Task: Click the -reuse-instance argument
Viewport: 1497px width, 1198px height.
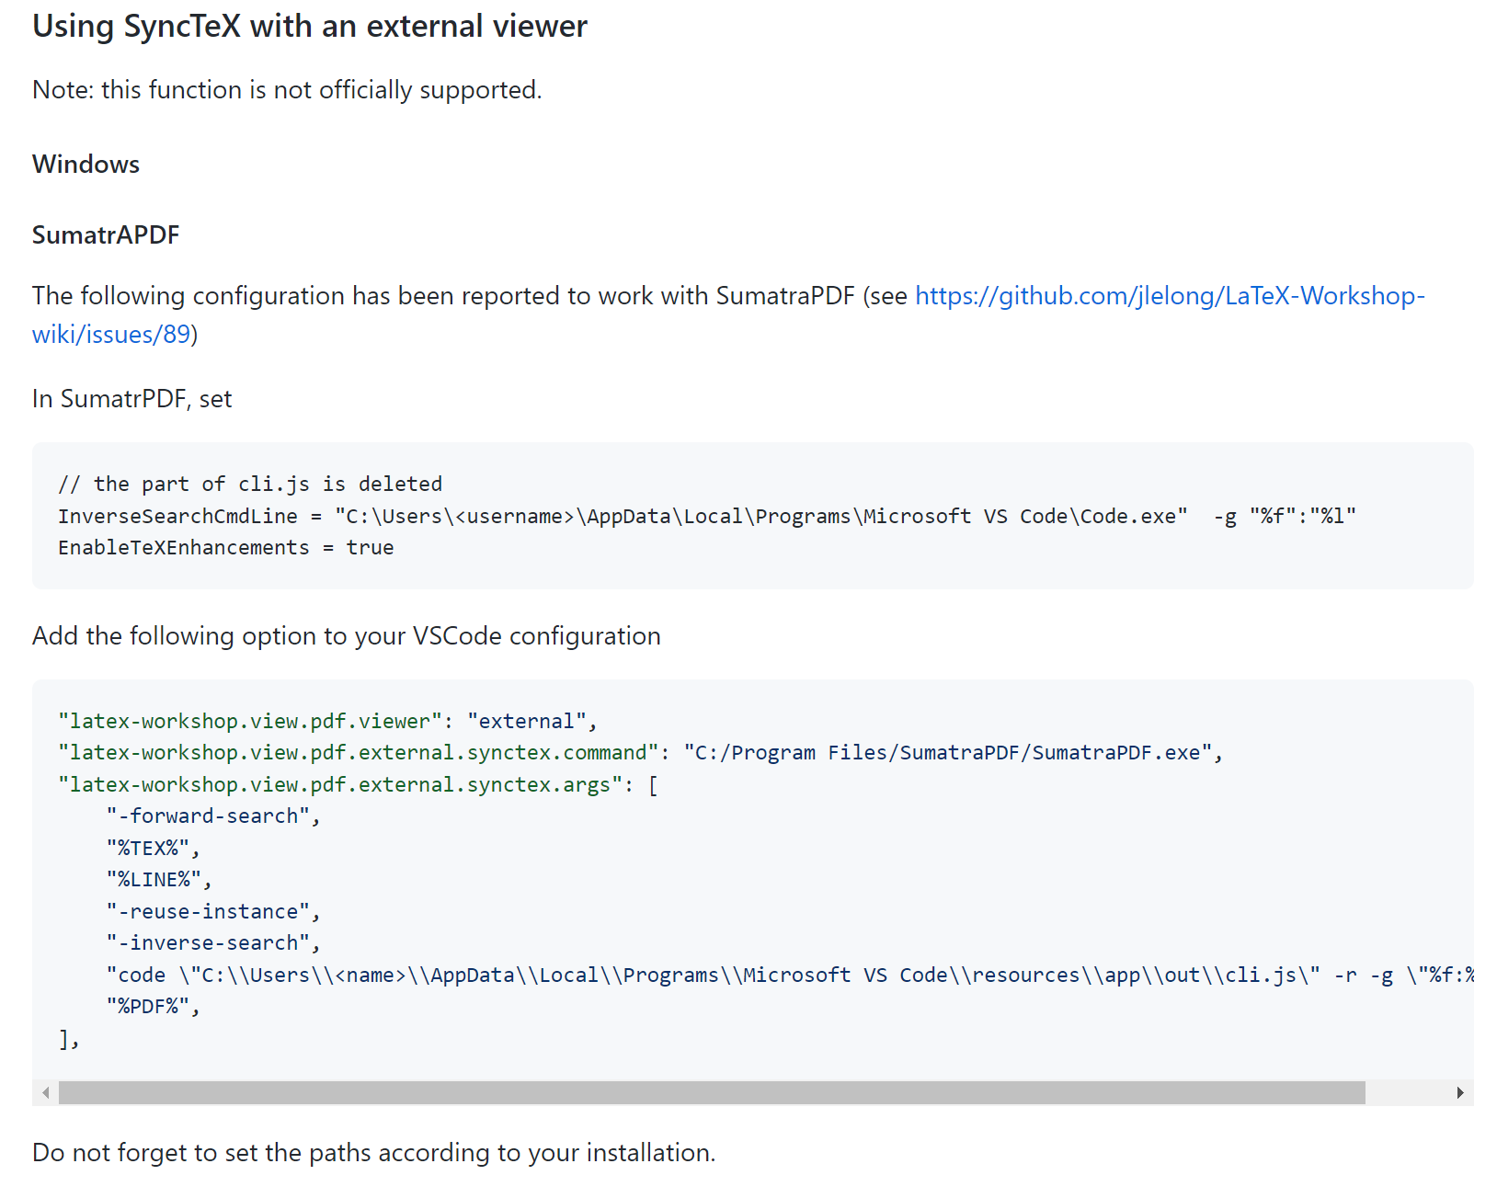Action: point(210,911)
